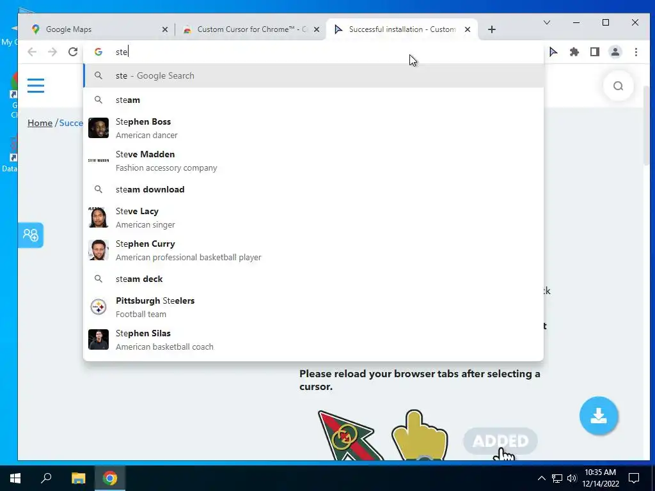The width and height of the screenshot is (655, 491).
Task: Click the yellow hand pointer cursor image
Action: click(x=420, y=435)
